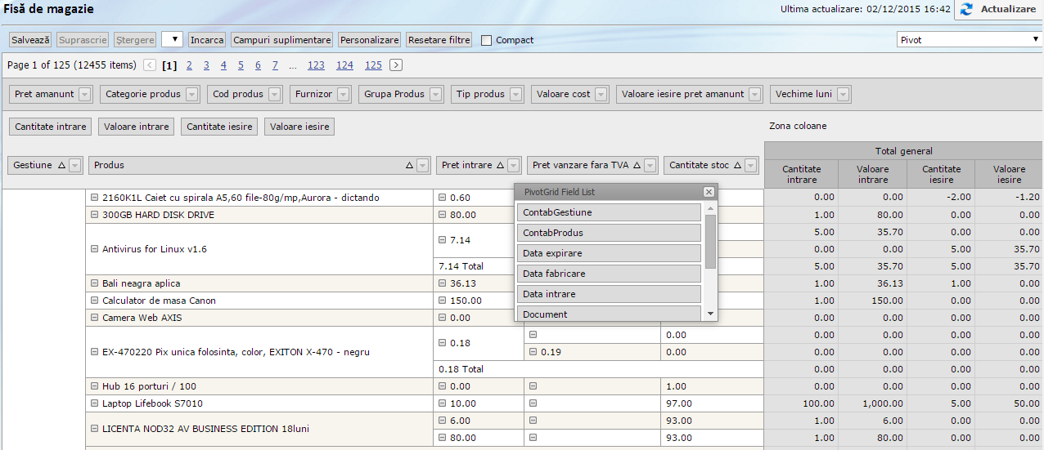Go to page 124
The width and height of the screenshot is (1044, 450).
[x=344, y=65]
